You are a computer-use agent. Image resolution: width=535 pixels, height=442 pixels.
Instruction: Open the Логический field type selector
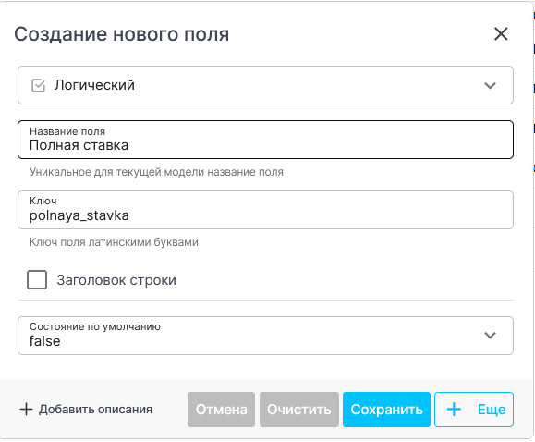[265, 85]
